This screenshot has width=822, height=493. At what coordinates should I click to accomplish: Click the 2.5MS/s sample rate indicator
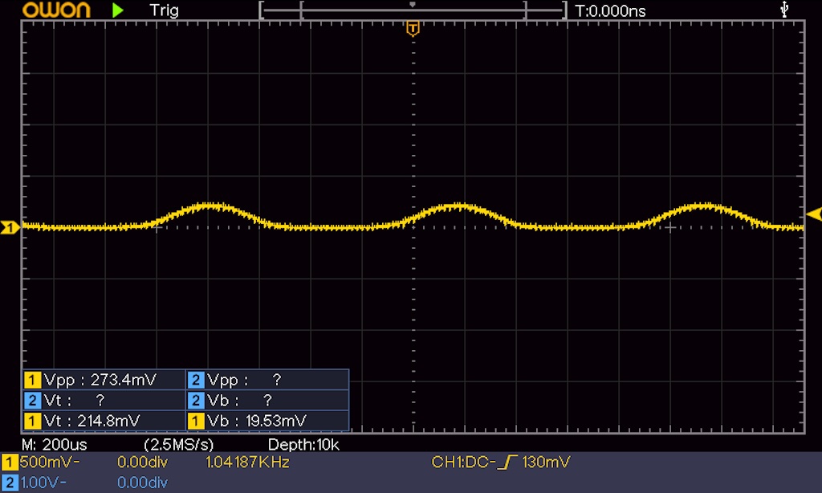(178, 444)
